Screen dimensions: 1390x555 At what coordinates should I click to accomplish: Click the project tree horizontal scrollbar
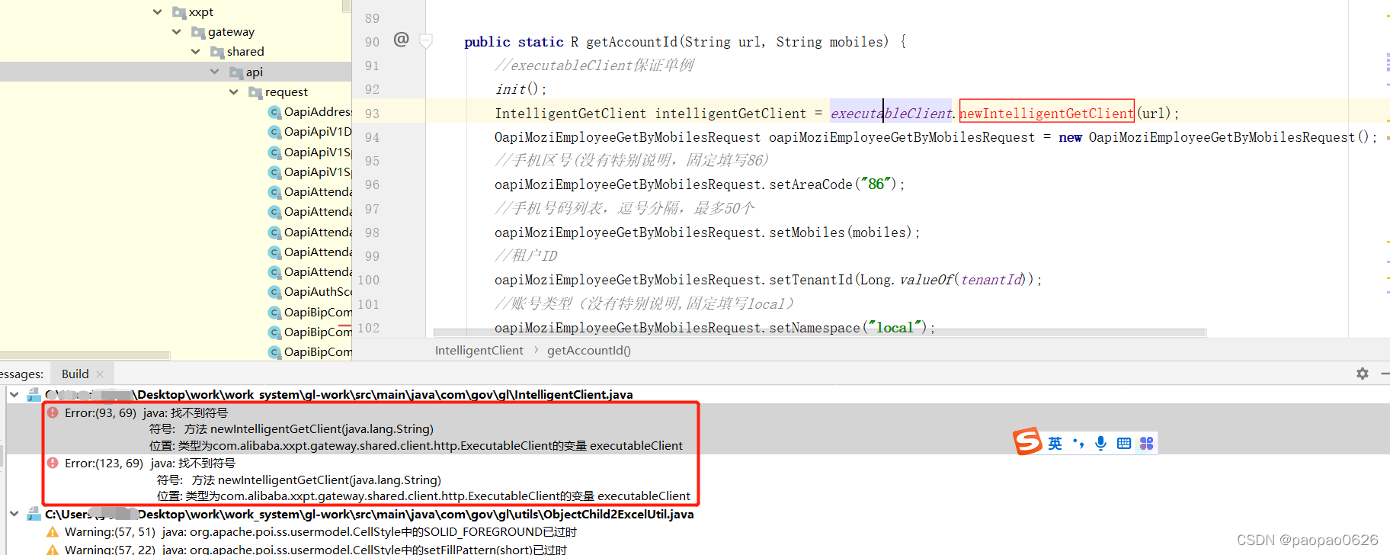tap(85, 355)
